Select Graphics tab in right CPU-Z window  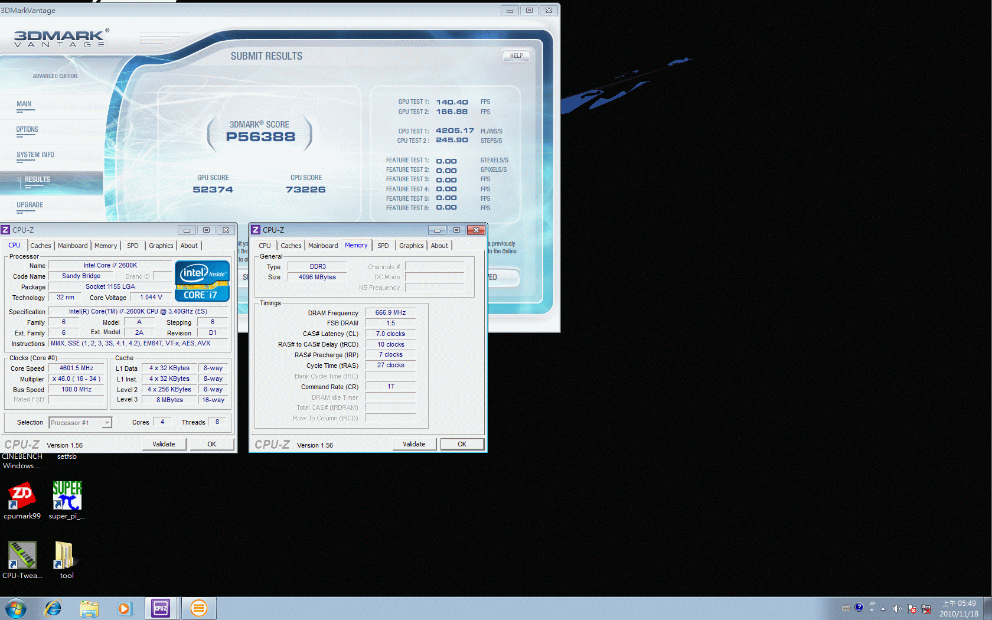[412, 246]
